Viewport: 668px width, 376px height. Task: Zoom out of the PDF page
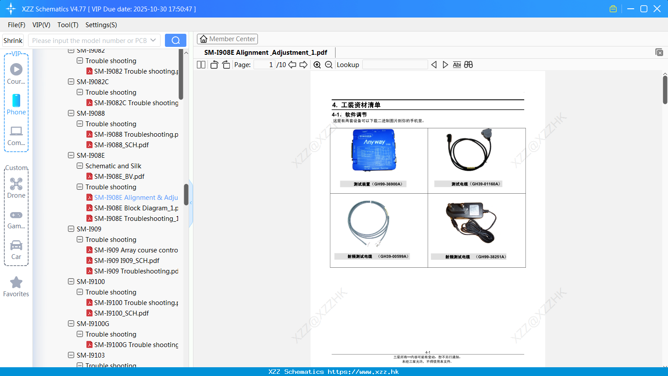pos(328,64)
